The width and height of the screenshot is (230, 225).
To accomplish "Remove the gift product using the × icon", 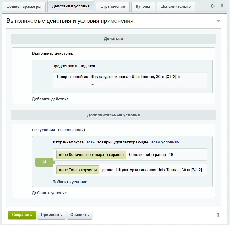I will click(179, 77).
